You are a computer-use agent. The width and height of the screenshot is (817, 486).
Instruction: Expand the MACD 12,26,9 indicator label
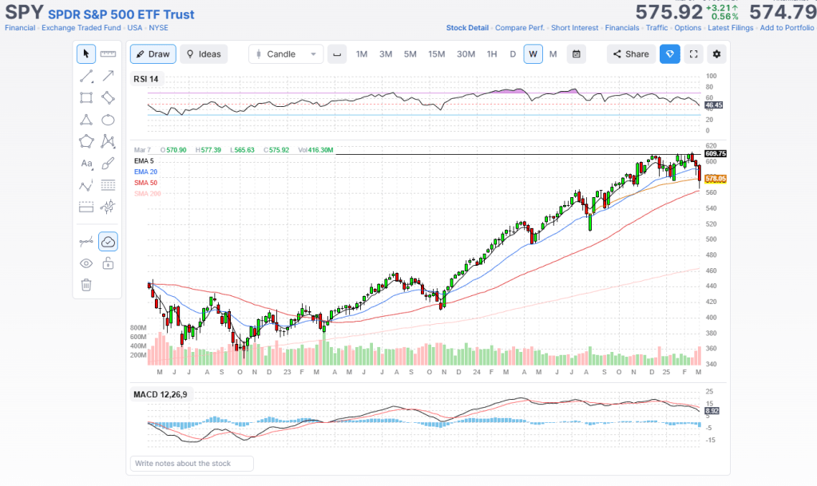pos(160,394)
